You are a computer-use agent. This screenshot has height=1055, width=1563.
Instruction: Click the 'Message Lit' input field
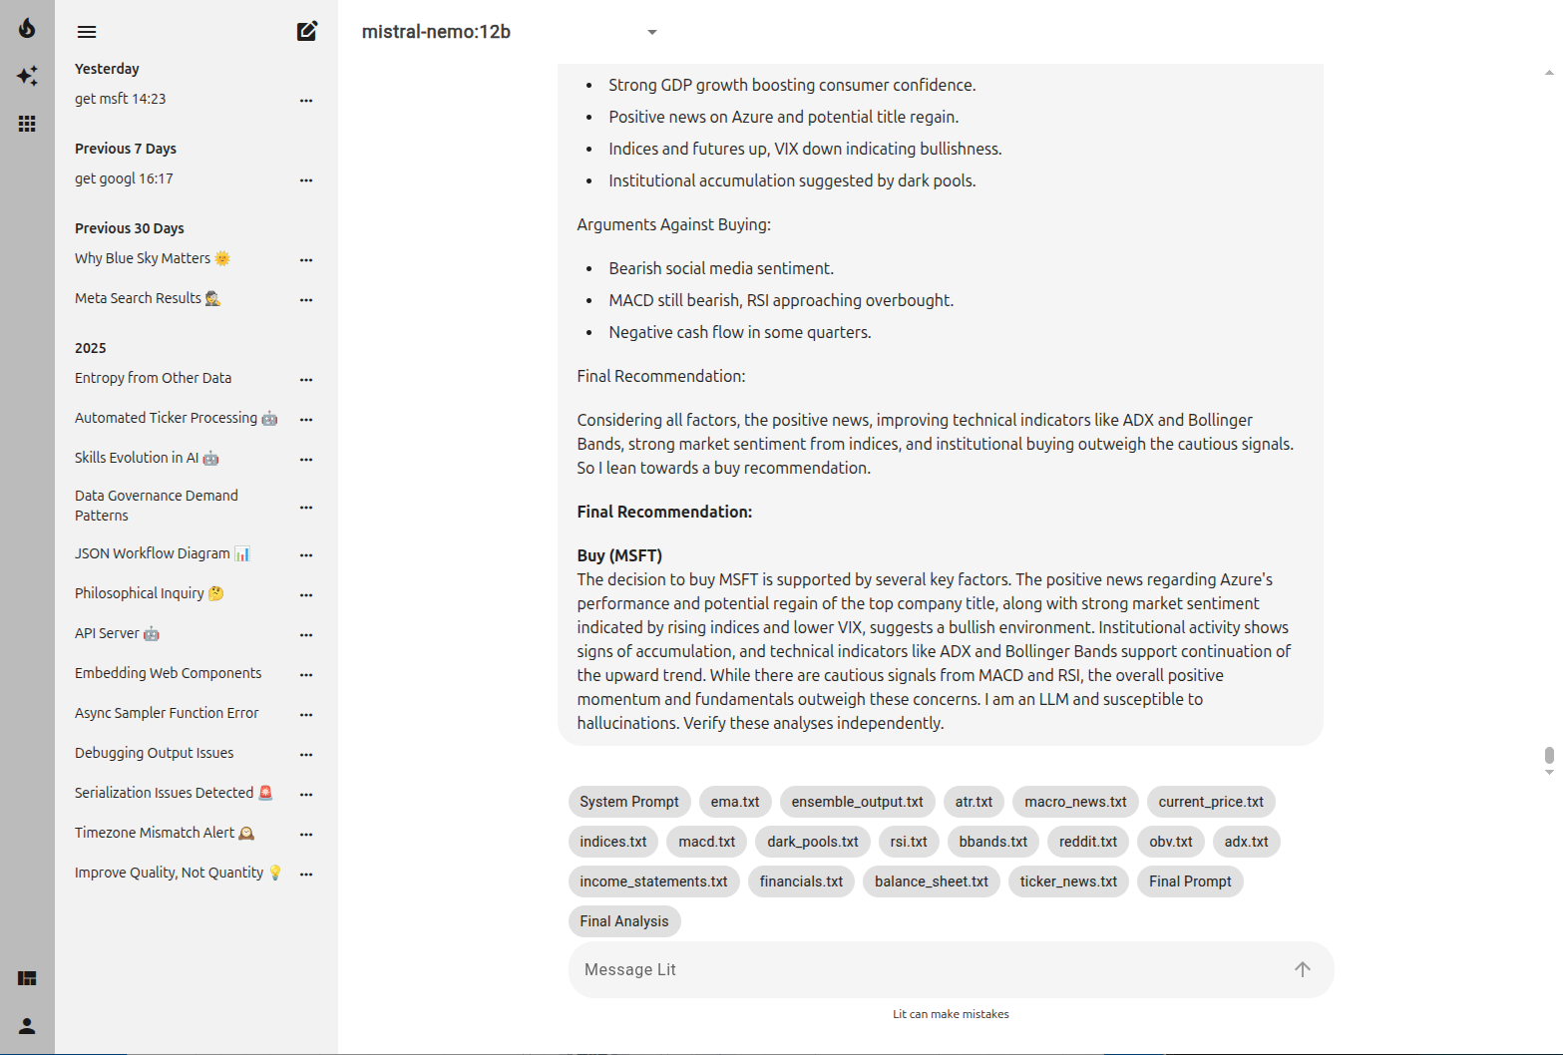[x=898, y=969]
